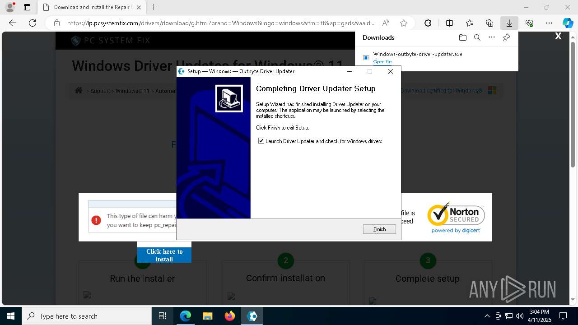Close the Outbyte setup dialog
578x325 pixels.
tap(391, 71)
